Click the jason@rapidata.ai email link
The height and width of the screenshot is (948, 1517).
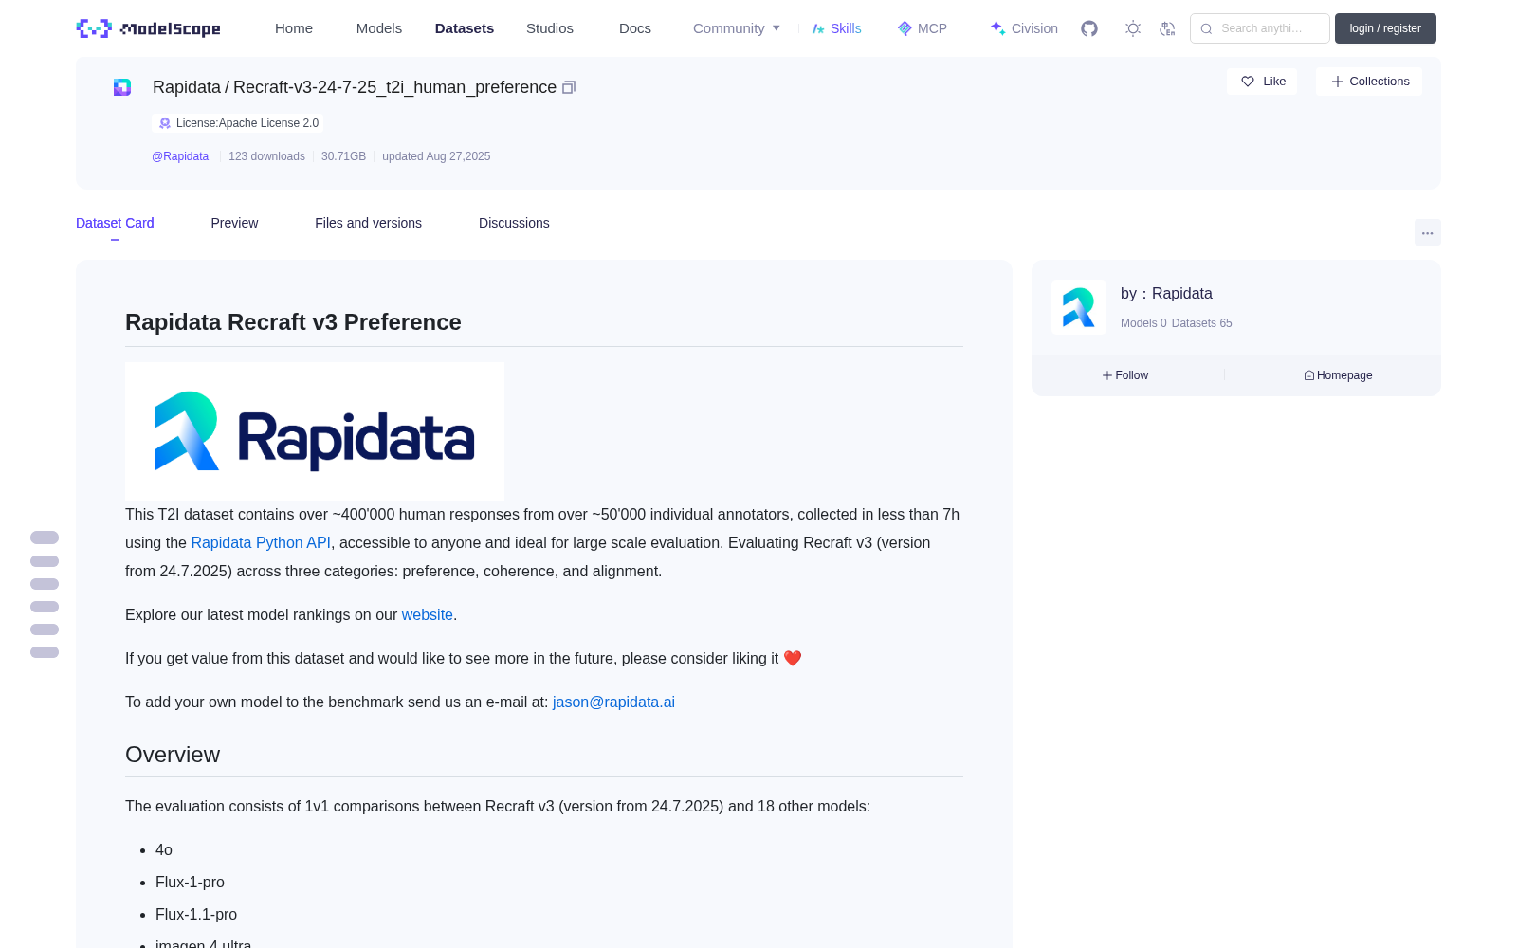(613, 702)
